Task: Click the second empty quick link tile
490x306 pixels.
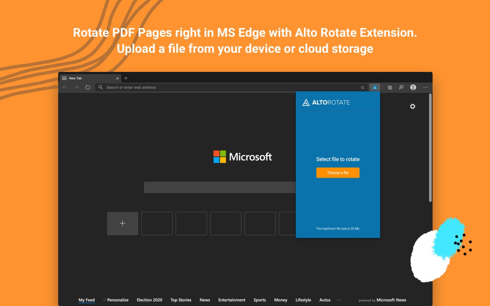Action: pos(191,223)
